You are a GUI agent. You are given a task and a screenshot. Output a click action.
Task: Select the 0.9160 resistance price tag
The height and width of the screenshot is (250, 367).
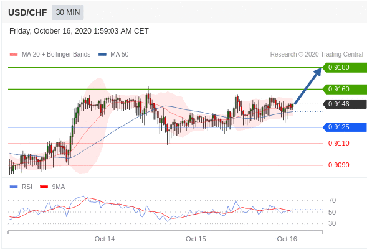[x=345, y=90]
